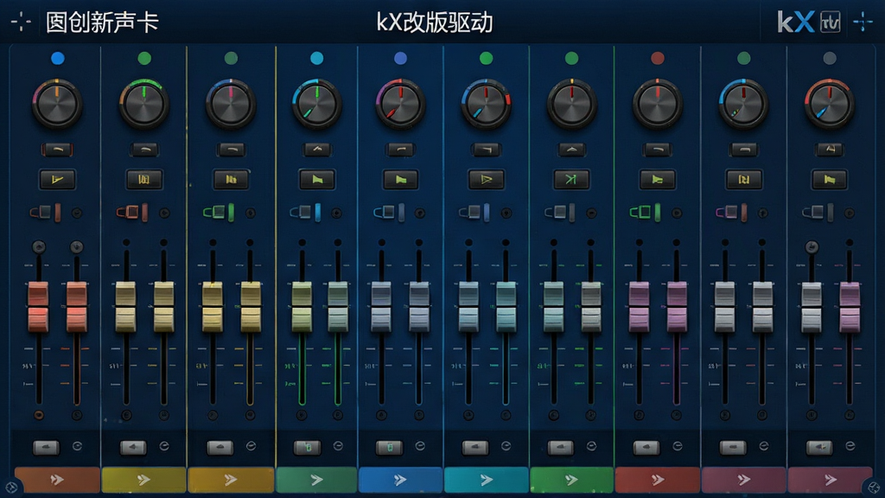885x498 pixels.
Task: Expand channel 3 using the amber arrow bar
Action: coord(231,480)
